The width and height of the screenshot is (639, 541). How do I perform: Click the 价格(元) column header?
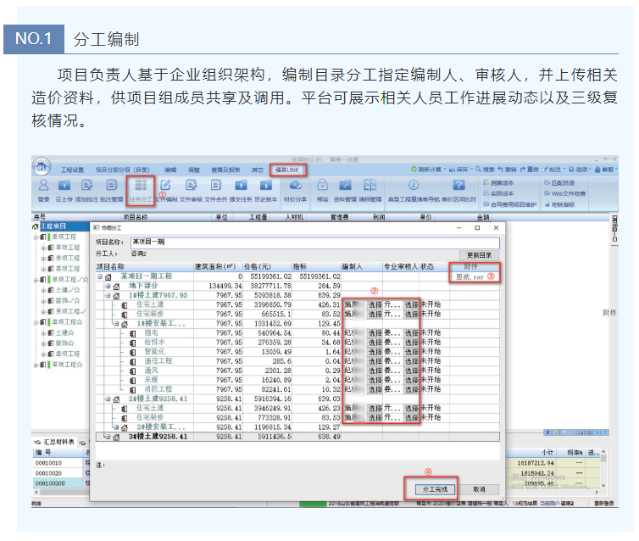click(x=266, y=266)
